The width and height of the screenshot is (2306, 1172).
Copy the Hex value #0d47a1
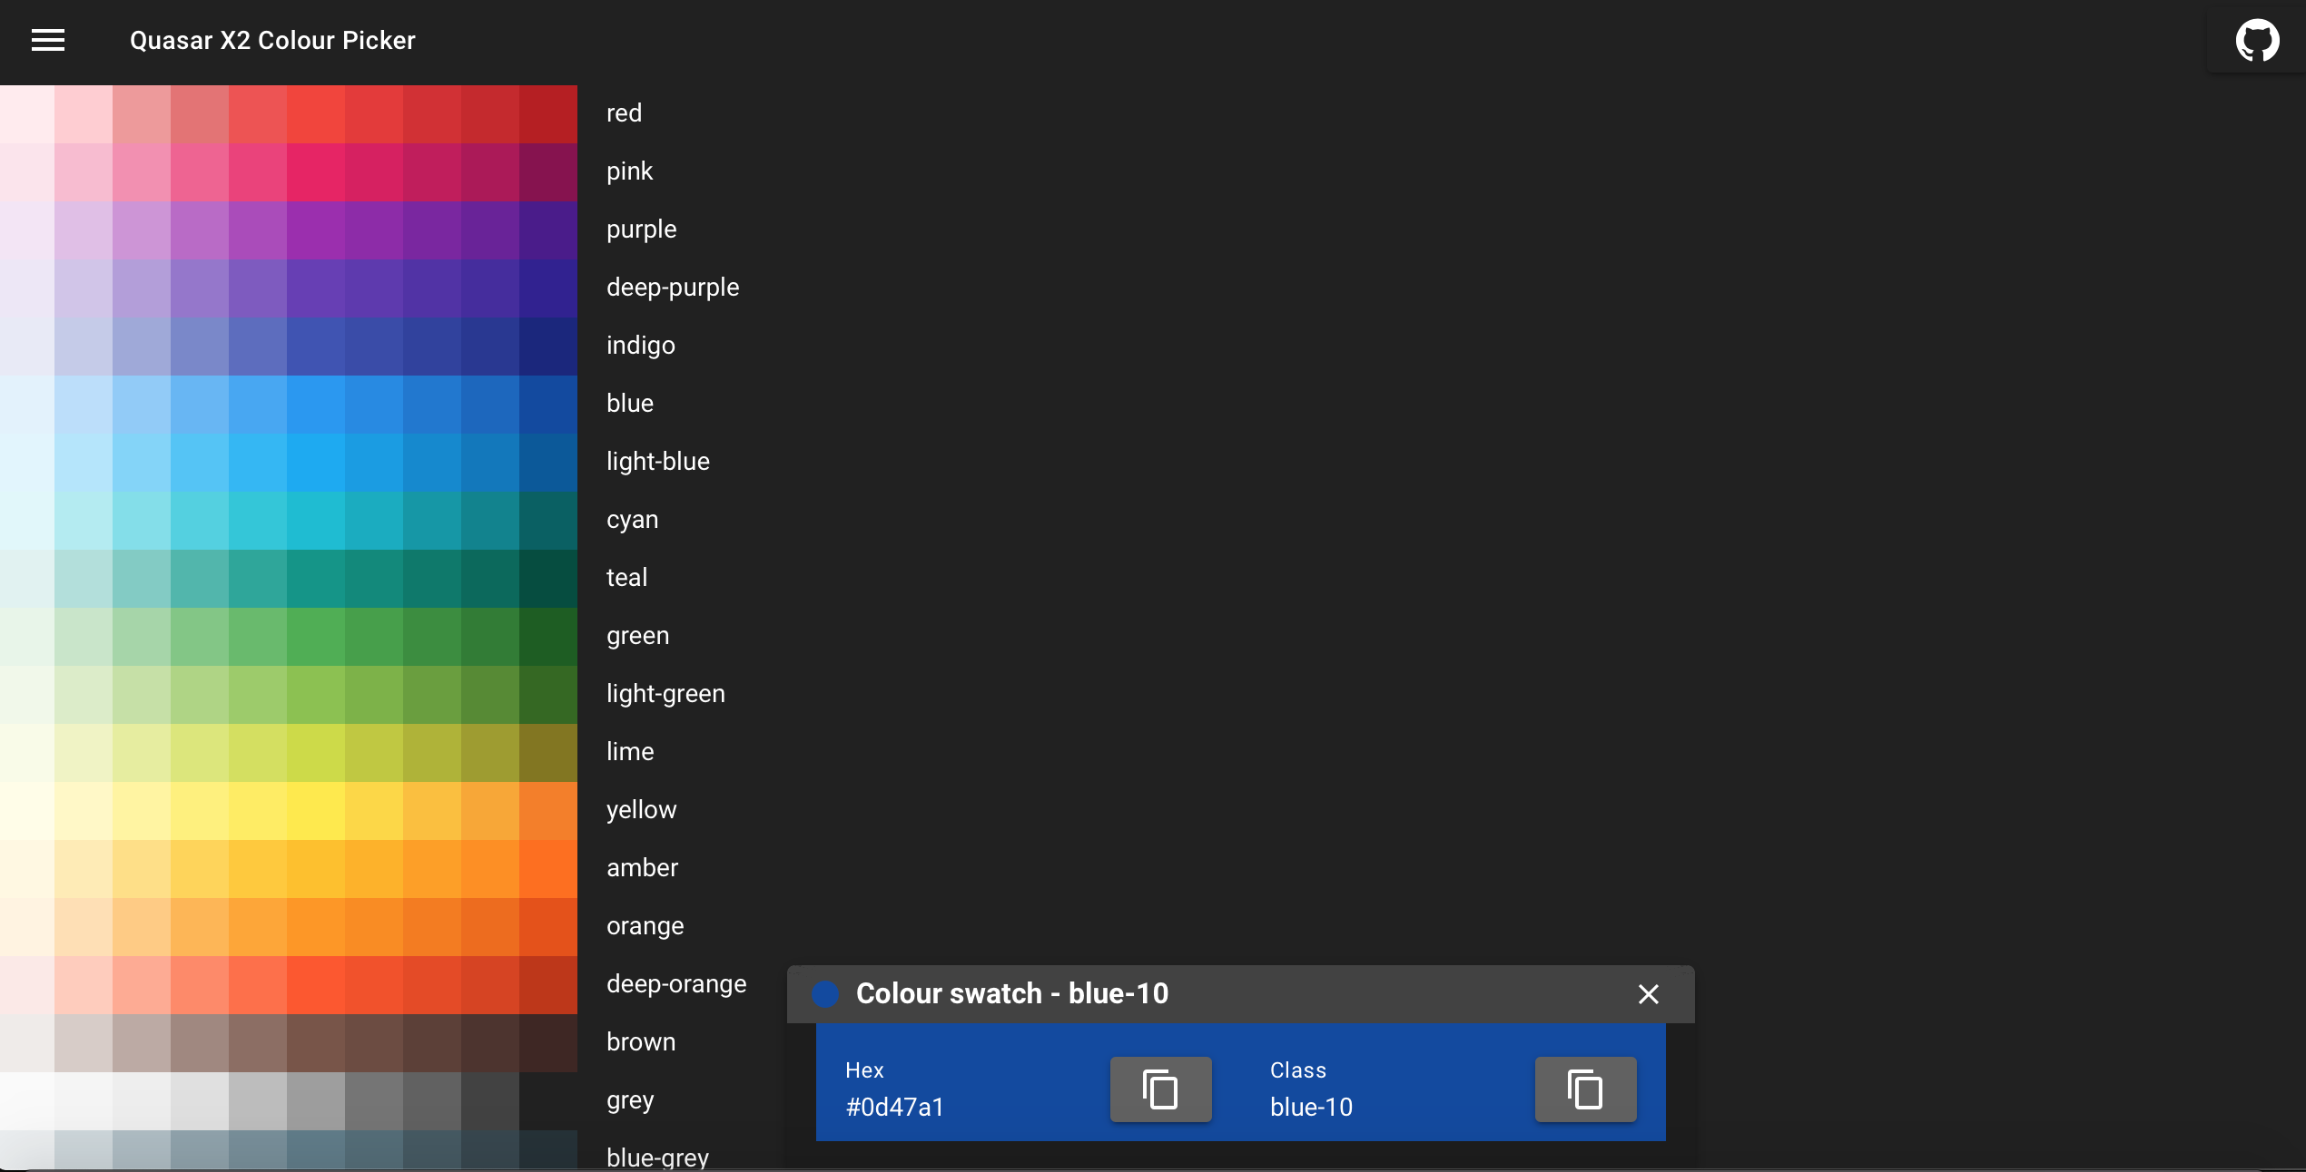pos(1159,1090)
